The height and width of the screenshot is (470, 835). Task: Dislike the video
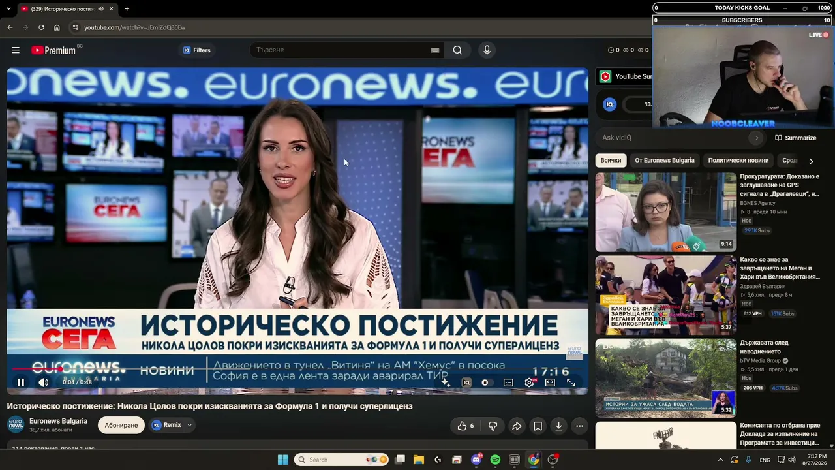493,426
